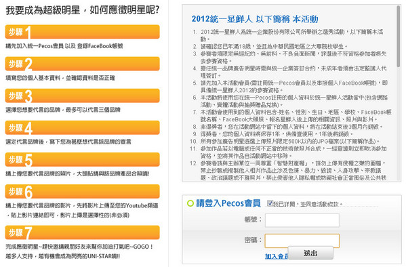Click the 步驟6 orange step banner
The width and height of the screenshot is (406, 267).
tap(82, 192)
